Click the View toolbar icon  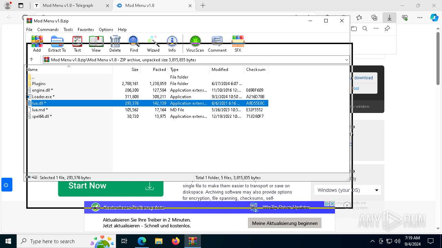click(x=96, y=44)
